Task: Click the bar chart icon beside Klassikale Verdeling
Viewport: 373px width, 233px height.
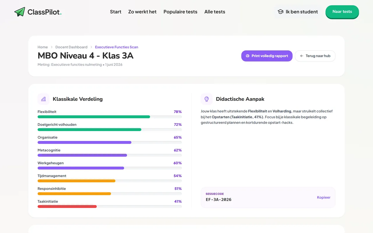Action: point(43,99)
